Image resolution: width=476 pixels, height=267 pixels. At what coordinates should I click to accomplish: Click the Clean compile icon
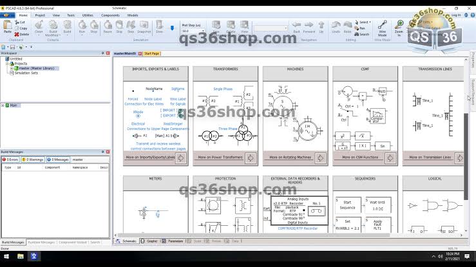[x=39, y=25]
